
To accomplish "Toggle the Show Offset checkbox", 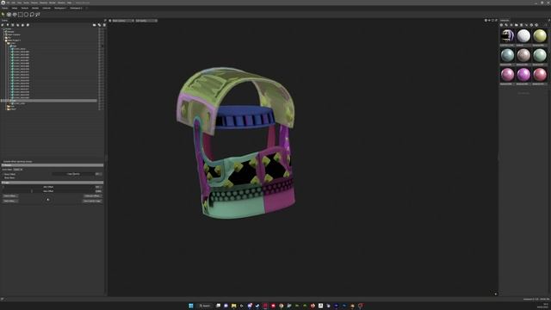I will [x=3, y=174].
